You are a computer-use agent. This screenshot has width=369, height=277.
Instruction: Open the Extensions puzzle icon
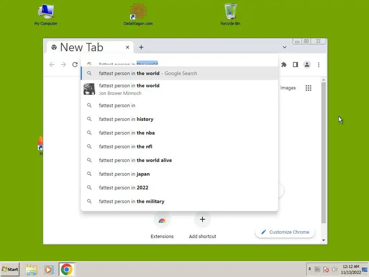pyautogui.click(x=284, y=65)
